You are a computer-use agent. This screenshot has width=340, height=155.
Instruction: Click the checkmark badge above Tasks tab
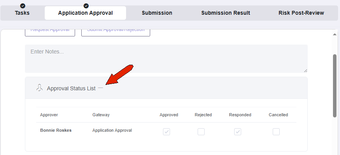pyautogui.click(x=23, y=5)
